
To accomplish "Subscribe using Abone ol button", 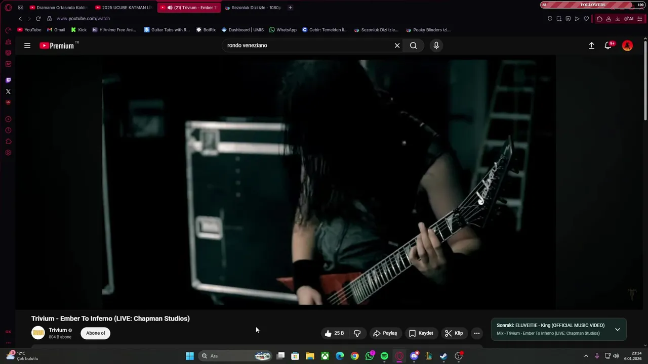I will point(95,333).
